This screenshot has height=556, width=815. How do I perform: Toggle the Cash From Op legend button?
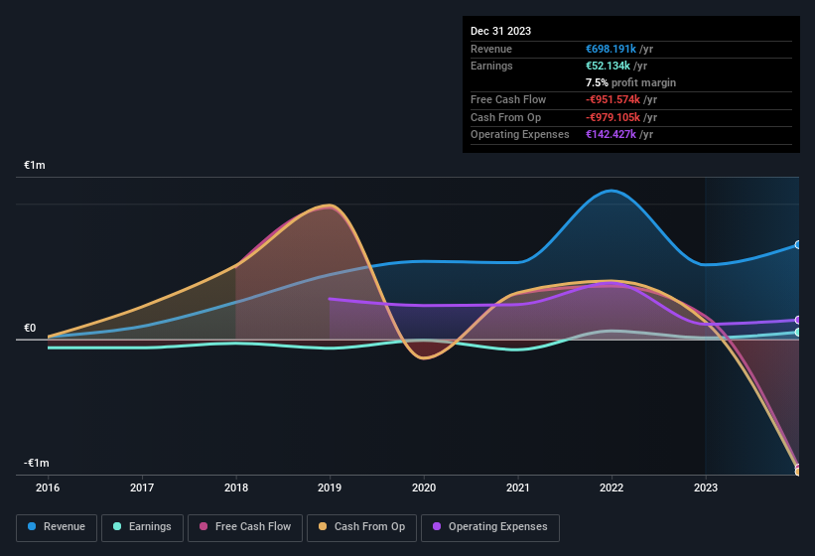point(361,528)
